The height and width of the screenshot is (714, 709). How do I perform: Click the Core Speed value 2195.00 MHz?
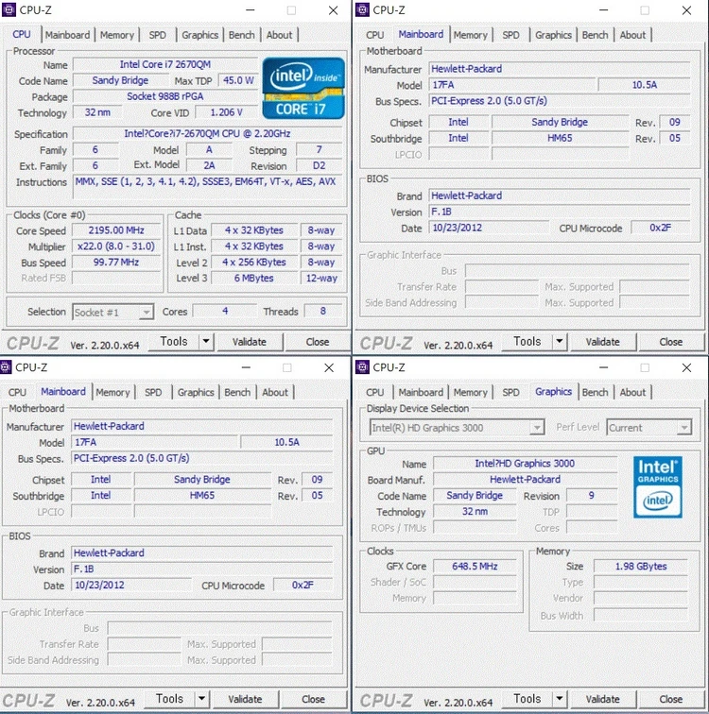pyautogui.click(x=116, y=230)
